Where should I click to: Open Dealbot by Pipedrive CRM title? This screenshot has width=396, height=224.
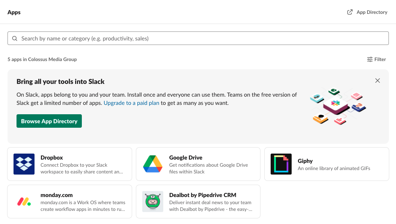click(203, 195)
